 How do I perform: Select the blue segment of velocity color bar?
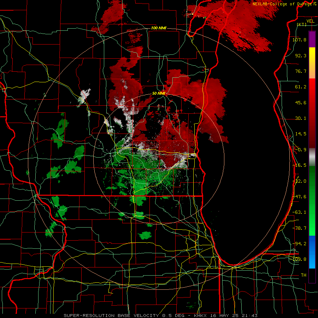click(x=312, y=252)
